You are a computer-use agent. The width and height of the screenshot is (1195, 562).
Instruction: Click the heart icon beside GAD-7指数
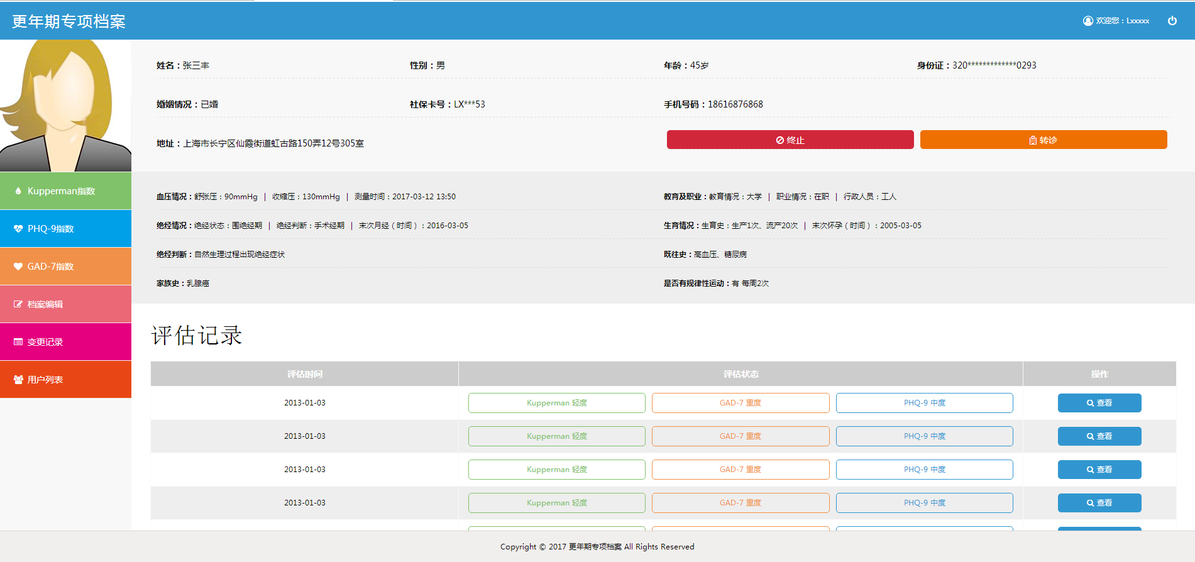[x=18, y=267]
